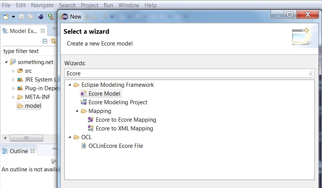322x188 pixels.
Task: Collapse the something.net project node
Action: 6,62
